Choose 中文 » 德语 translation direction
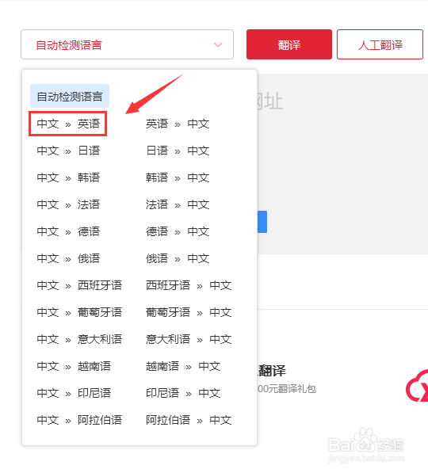The width and height of the screenshot is (428, 473). pos(68,231)
